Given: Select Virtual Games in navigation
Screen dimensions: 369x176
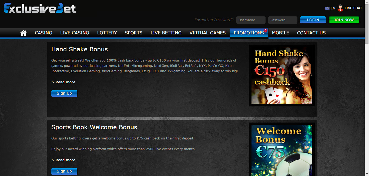Looking at the screenshot, I should click(x=207, y=33).
